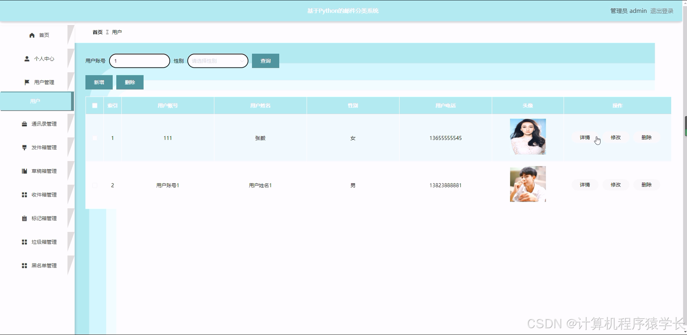The width and height of the screenshot is (687, 335).
Task: Click 修改 for user 张毅
Action: click(616, 137)
